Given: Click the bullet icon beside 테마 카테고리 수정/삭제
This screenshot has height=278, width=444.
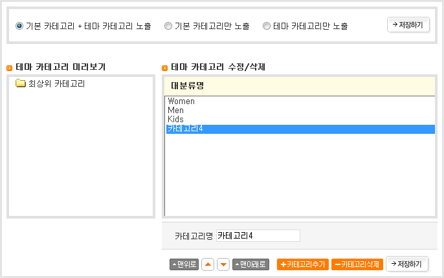Looking at the screenshot, I should point(165,67).
